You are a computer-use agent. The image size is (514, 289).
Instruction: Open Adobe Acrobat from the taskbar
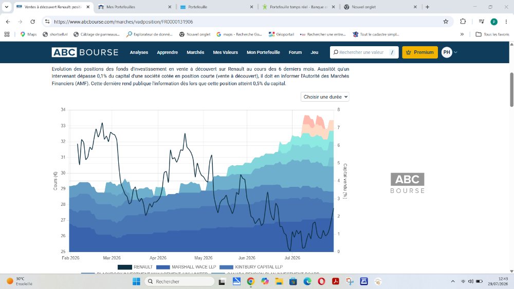335,281
